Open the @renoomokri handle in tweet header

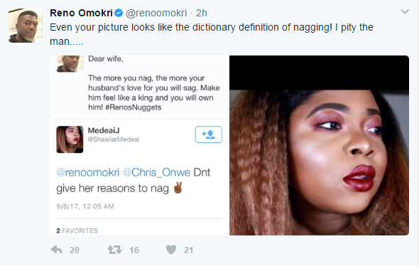(x=156, y=13)
